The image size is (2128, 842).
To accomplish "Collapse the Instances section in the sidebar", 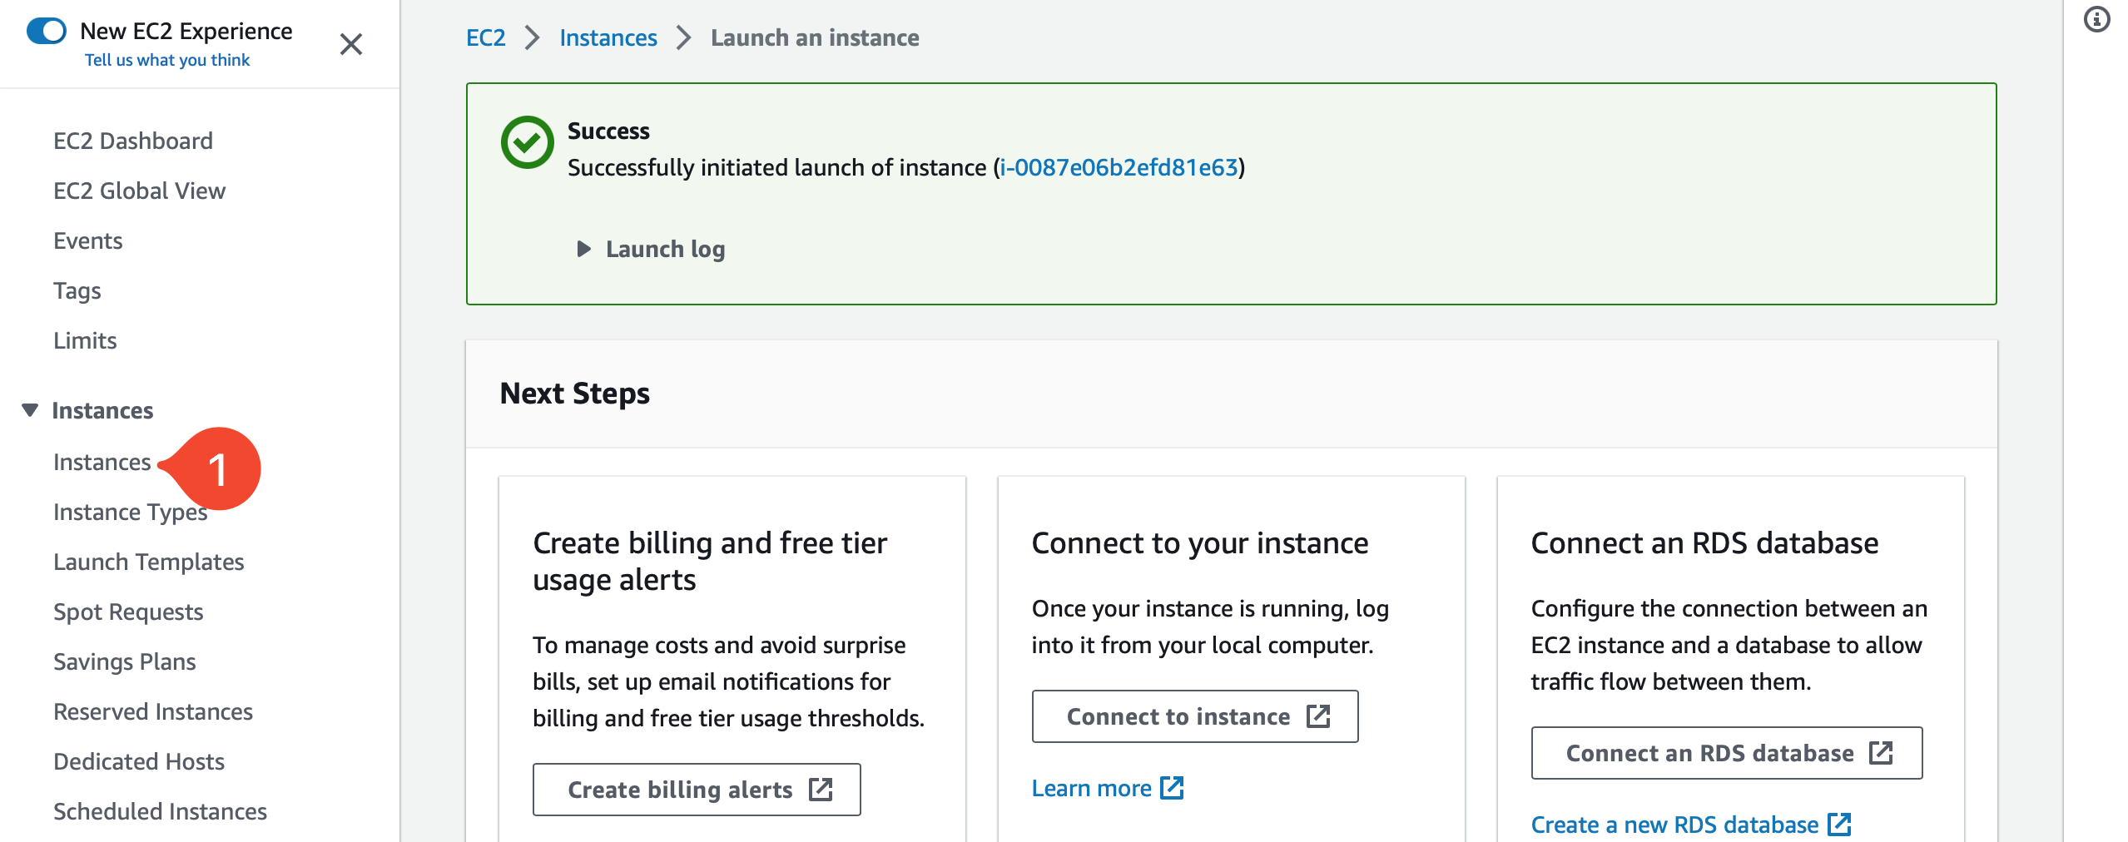I will [x=29, y=409].
